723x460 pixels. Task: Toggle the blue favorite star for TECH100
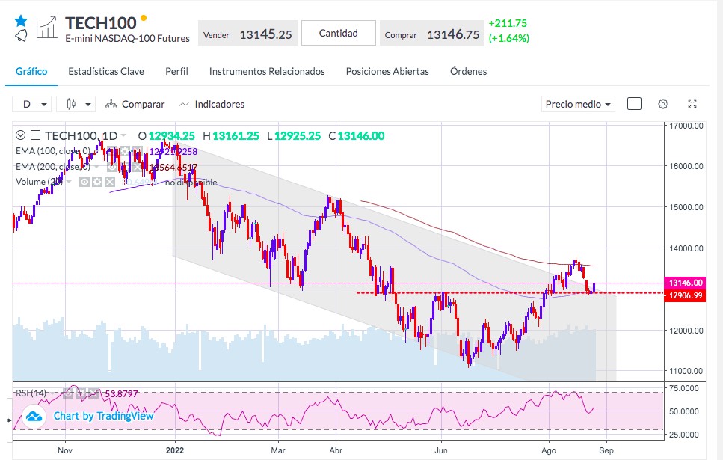[21, 21]
